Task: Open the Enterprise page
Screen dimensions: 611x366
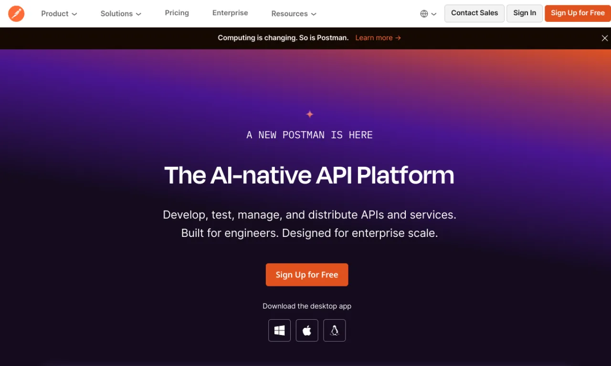Action: [x=230, y=13]
